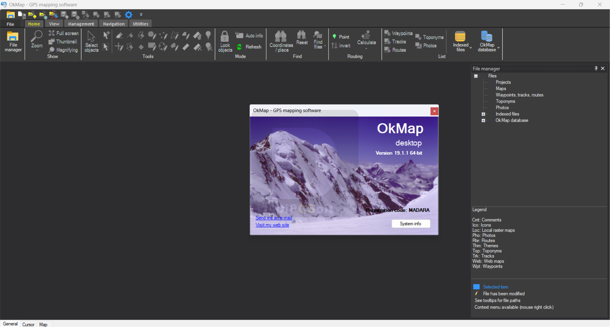Screen dimensions: 610x327
Task: Click the open-folder icon in quick access toolbar
Action: 10,15
